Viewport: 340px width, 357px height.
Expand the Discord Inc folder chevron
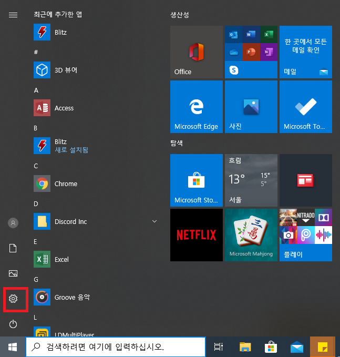tap(154, 221)
